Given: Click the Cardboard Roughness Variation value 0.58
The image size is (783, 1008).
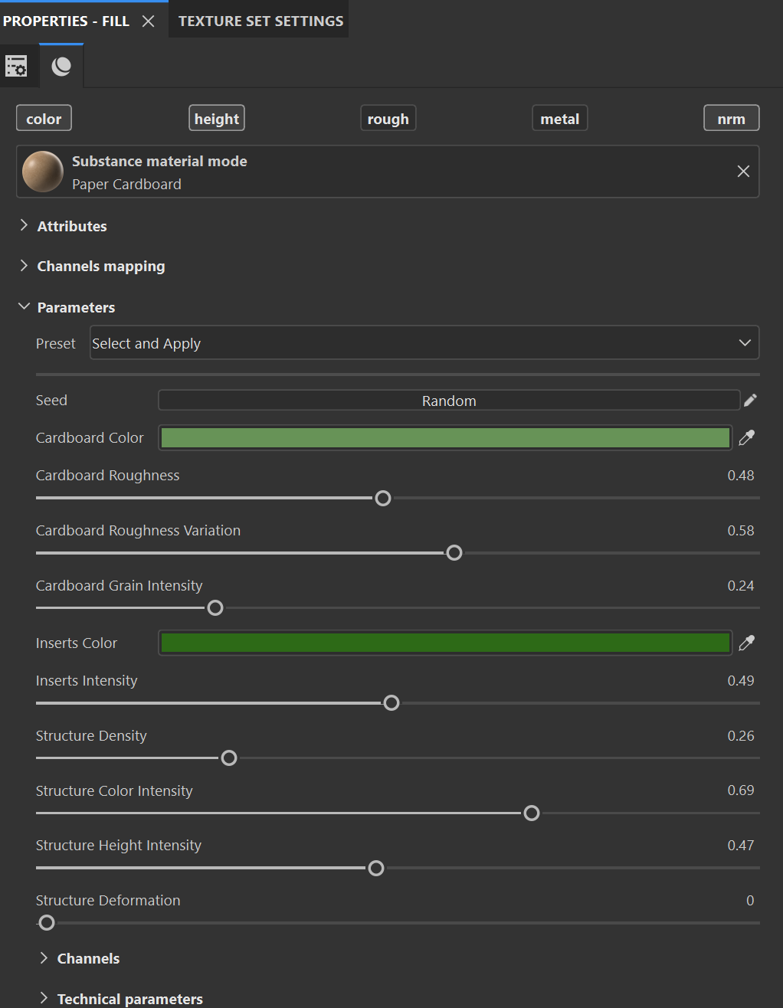Looking at the screenshot, I should coord(741,531).
